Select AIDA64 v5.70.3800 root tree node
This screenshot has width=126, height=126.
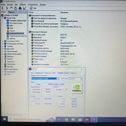(9, 15)
